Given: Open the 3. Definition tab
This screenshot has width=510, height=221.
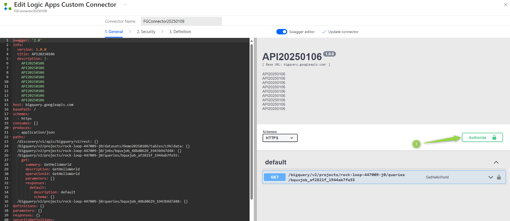Looking at the screenshot, I should click(x=180, y=32).
